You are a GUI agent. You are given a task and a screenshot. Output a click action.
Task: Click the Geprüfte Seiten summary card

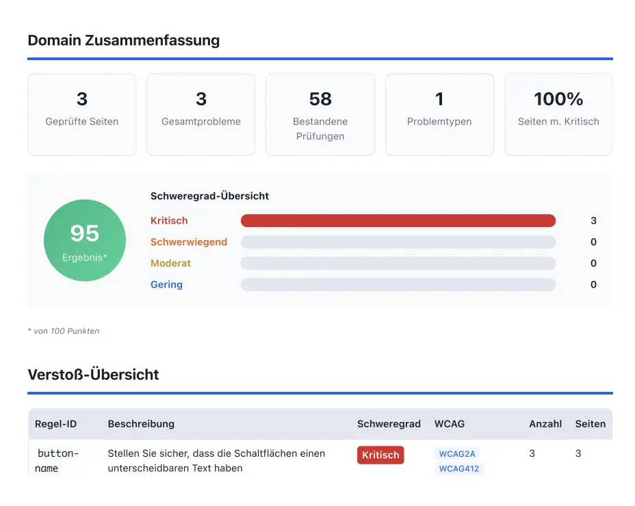coord(82,114)
